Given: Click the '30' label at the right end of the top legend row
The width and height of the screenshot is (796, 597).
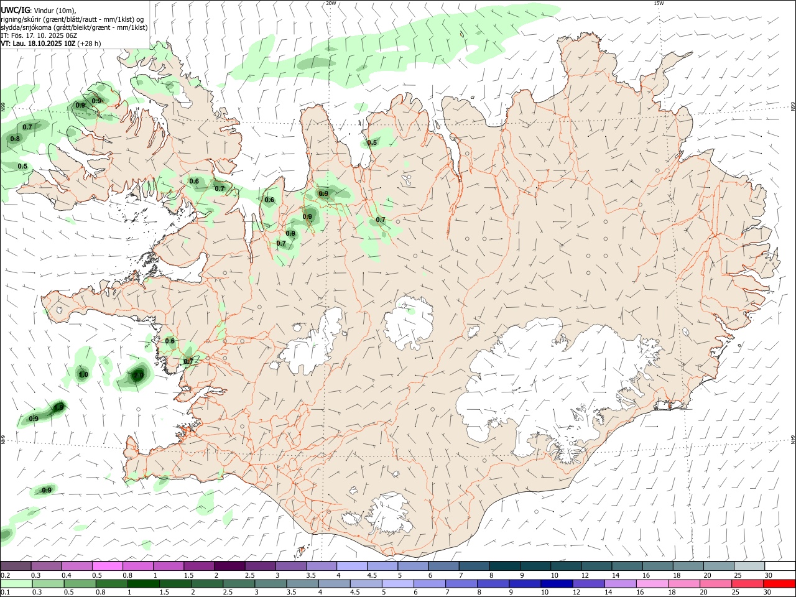Looking at the screenshot, I should click(x=768, y=575).
